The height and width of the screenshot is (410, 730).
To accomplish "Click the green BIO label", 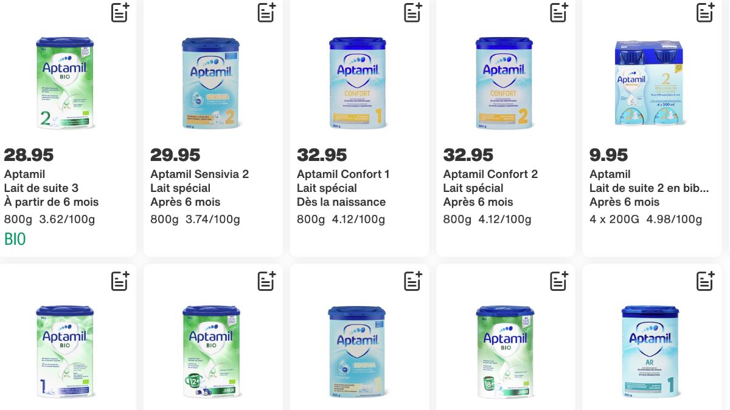I will tap(15, 240).
